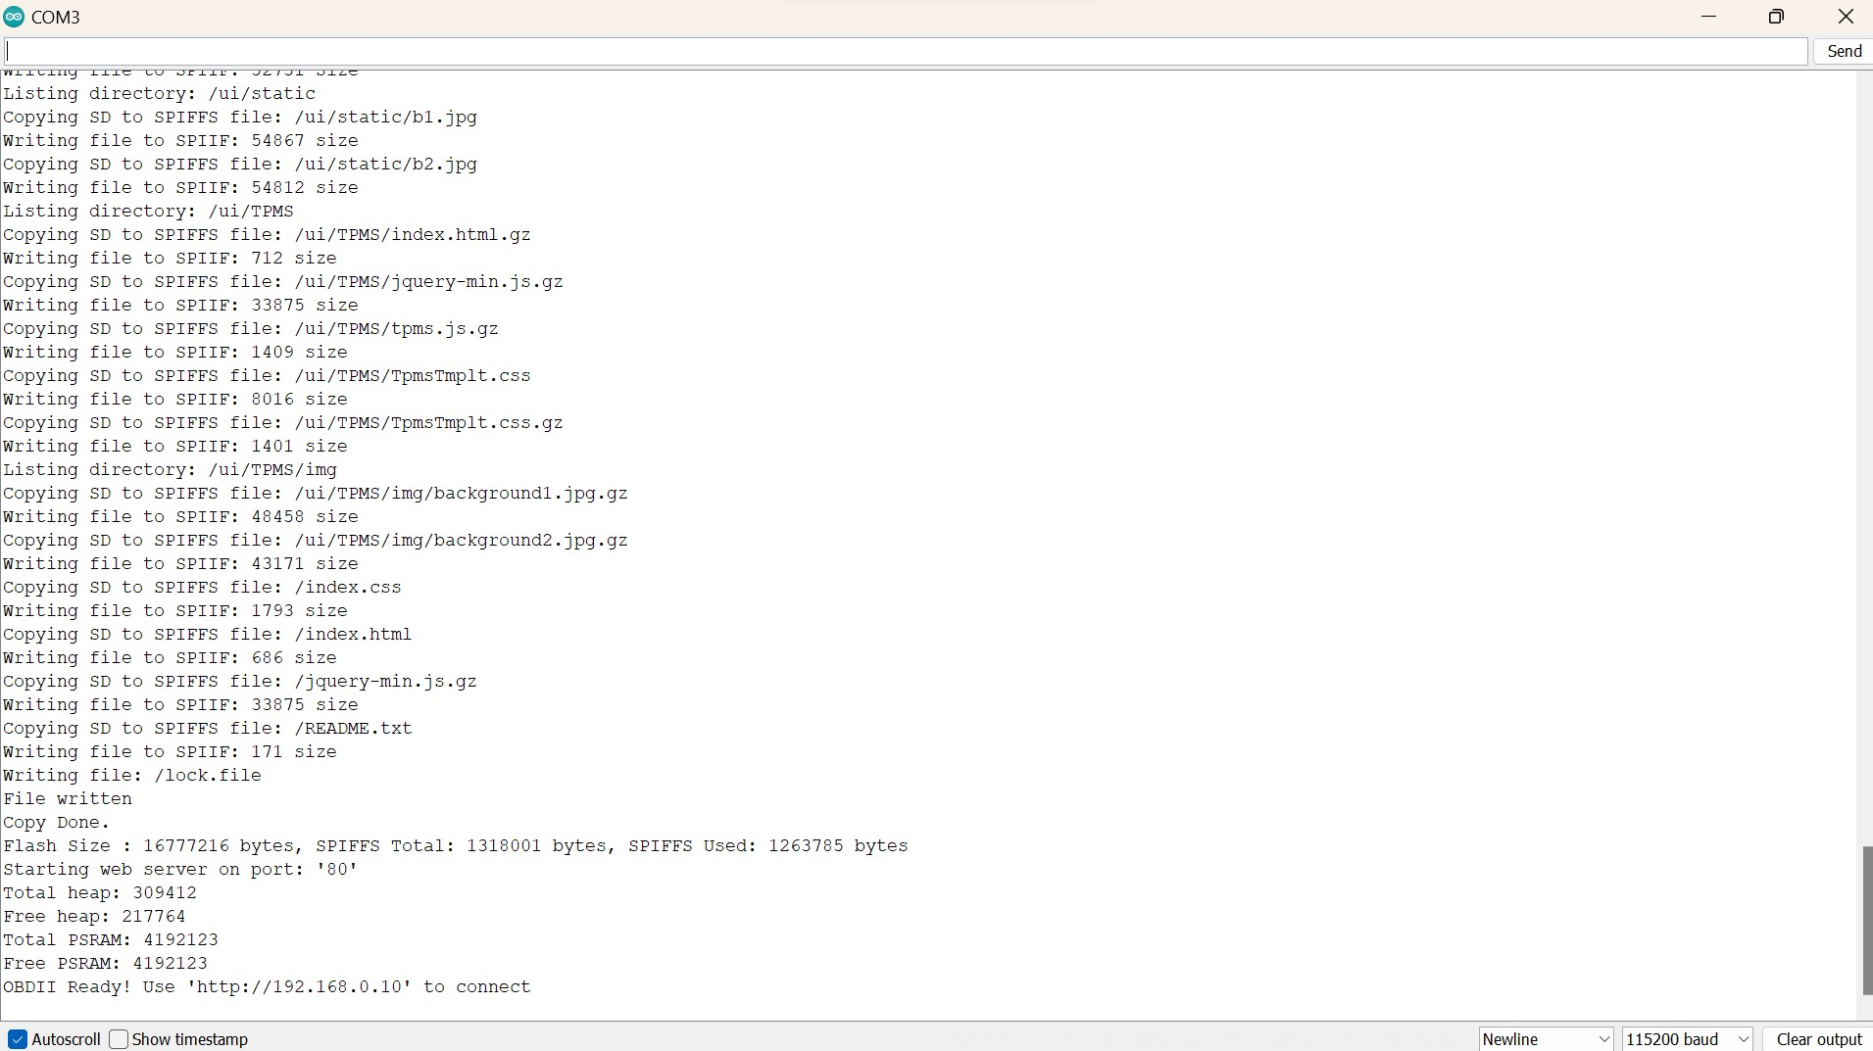
Task: Click the 'Writing file to SPIIF: 54867 size' line
Action: [180, 141]
